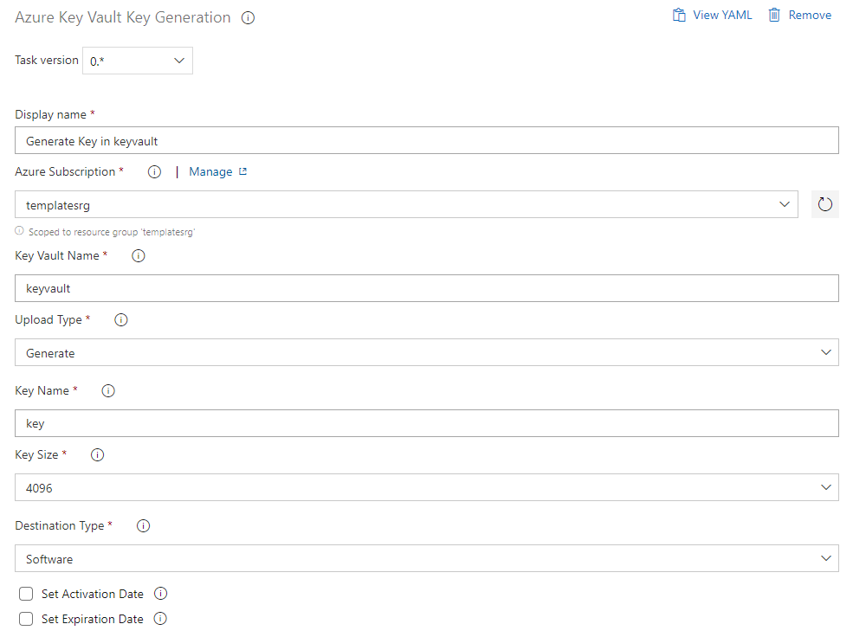
Task: Enable the Set Activation Date checkbox
Action: [26, 594]
